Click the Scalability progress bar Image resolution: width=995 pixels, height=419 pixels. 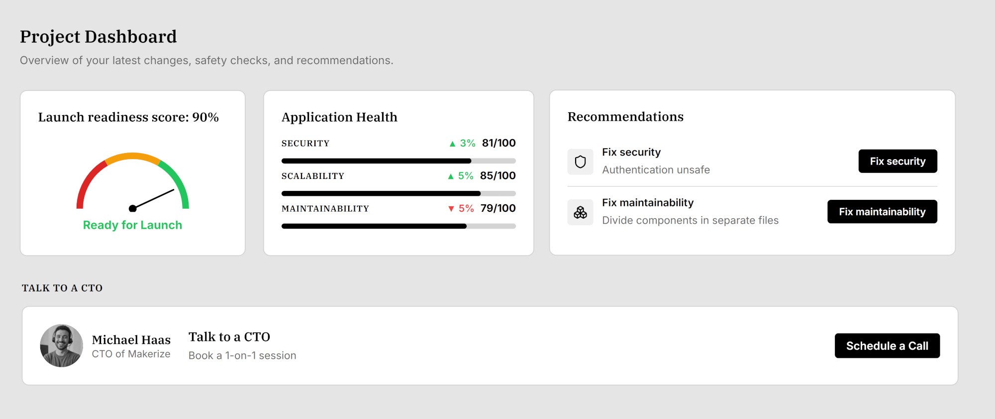(398, 193)
